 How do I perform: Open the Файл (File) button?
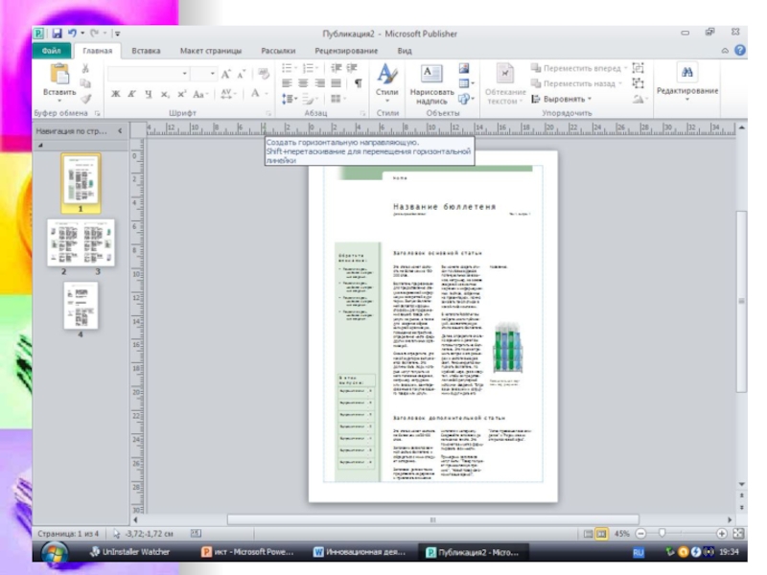(52, 51)
